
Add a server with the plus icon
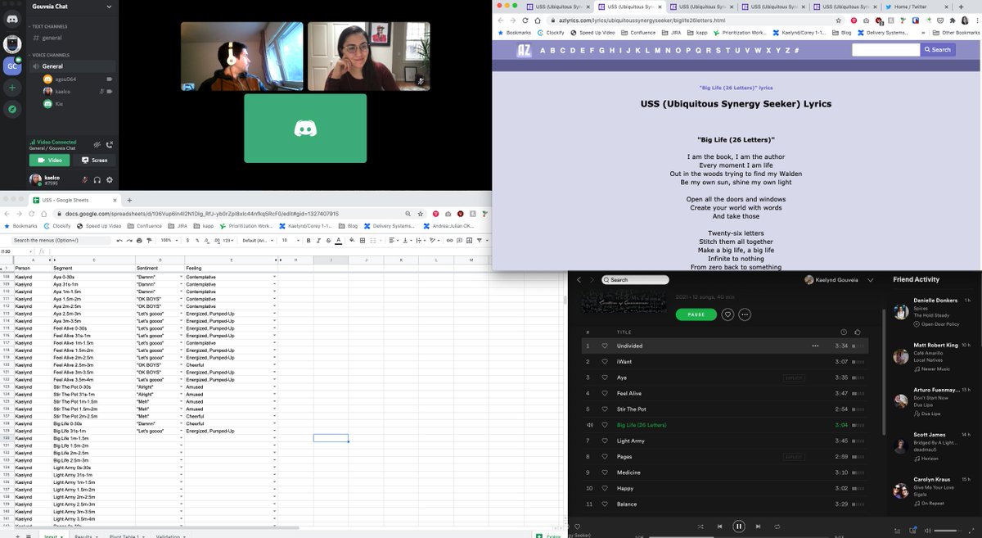click(x=12, y=88)
